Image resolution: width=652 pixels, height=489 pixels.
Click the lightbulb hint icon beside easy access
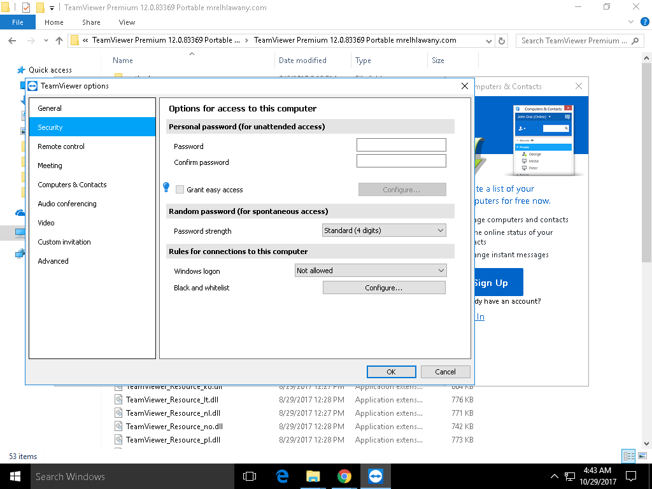click(x=167, y=187)
